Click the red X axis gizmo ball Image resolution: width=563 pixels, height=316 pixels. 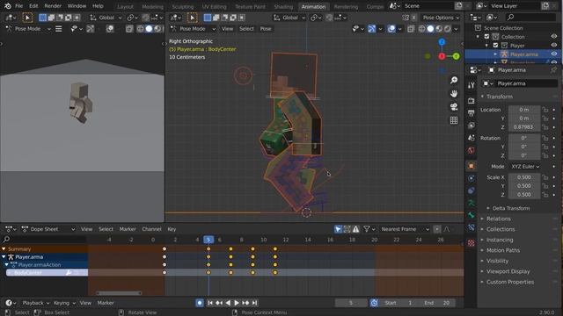[x=442, y=56]
